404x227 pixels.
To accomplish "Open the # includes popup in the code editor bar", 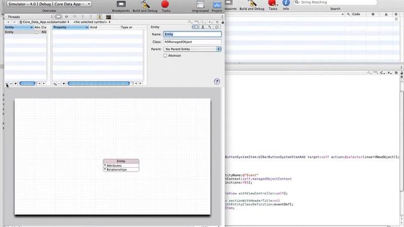I will click(x=389, y=73).
